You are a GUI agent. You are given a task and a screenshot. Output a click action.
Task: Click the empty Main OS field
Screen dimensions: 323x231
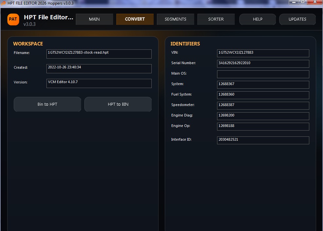coord(263,74)
